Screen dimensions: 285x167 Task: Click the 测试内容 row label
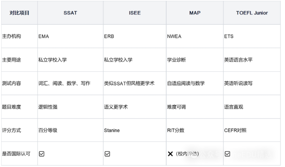tap(12, 83)
